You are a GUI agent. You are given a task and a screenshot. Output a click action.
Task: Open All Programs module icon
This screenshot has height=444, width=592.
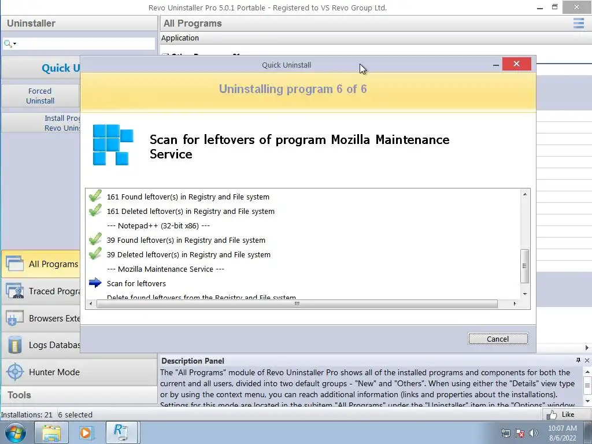tap(14, 264)
